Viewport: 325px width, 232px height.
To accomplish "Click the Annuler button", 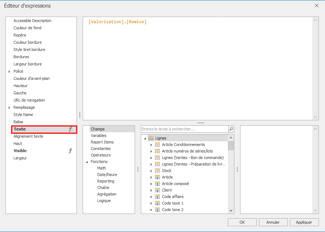I will coord(273,222).
